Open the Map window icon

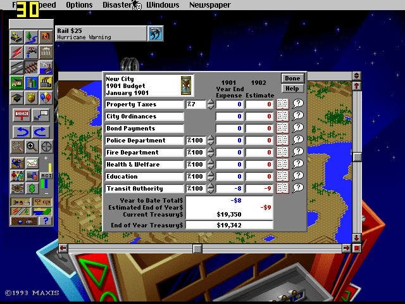17,163
